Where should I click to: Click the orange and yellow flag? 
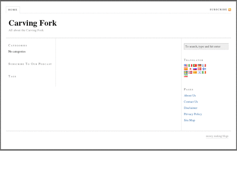coord(195,72)
